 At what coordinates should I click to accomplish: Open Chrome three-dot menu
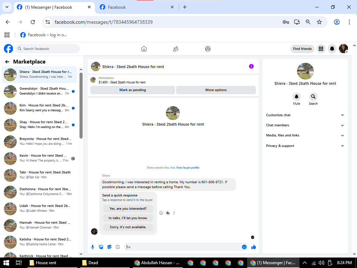349,22
